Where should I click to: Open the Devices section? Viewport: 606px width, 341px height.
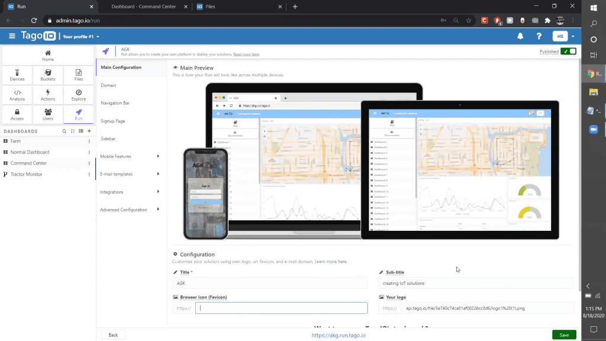click(17, 75)
